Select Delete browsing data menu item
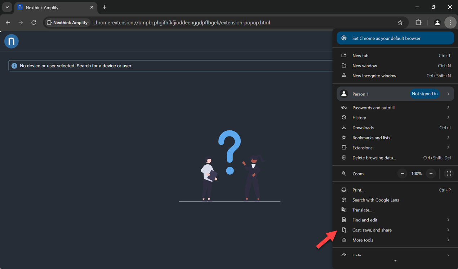Image resolution: width=458 pixels, height=269 pixels. pos(374,158)
